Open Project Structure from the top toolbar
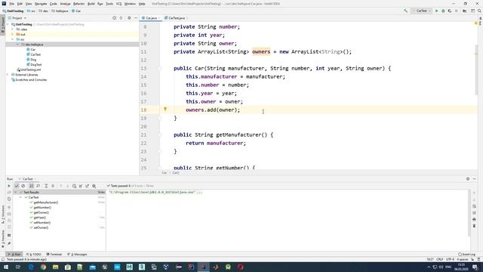The image size is (483, 272). coord(465,11)
